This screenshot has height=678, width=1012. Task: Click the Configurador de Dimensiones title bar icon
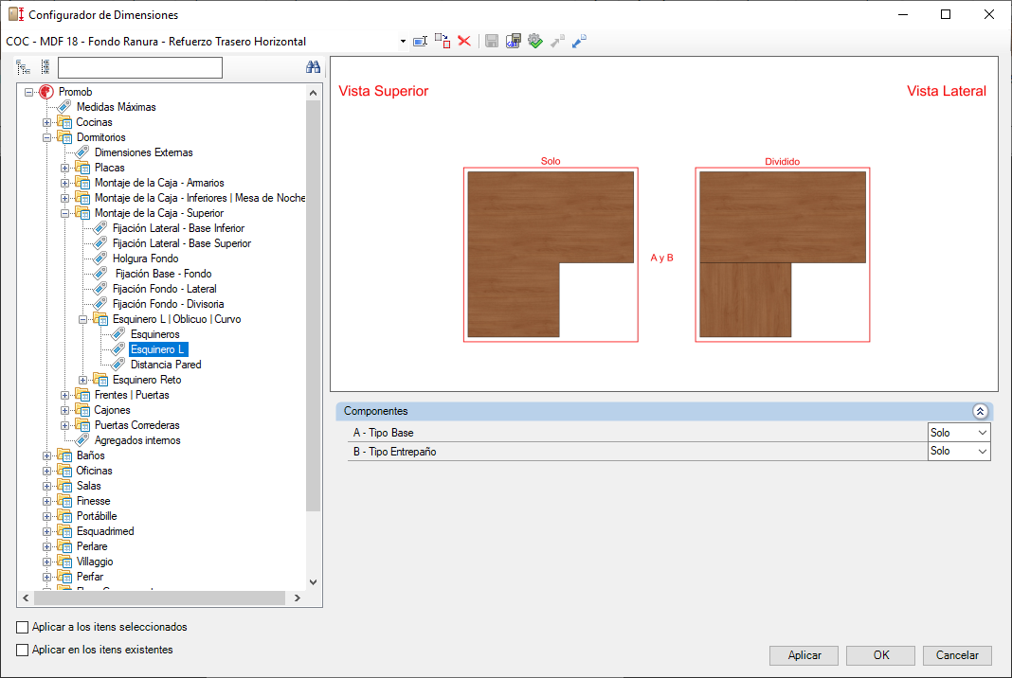point(16,14)
